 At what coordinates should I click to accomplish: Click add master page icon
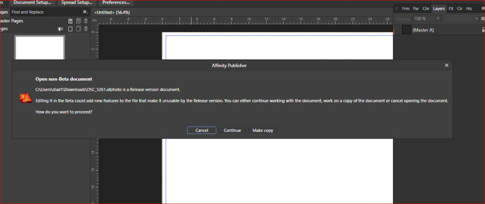coord(70,21)
